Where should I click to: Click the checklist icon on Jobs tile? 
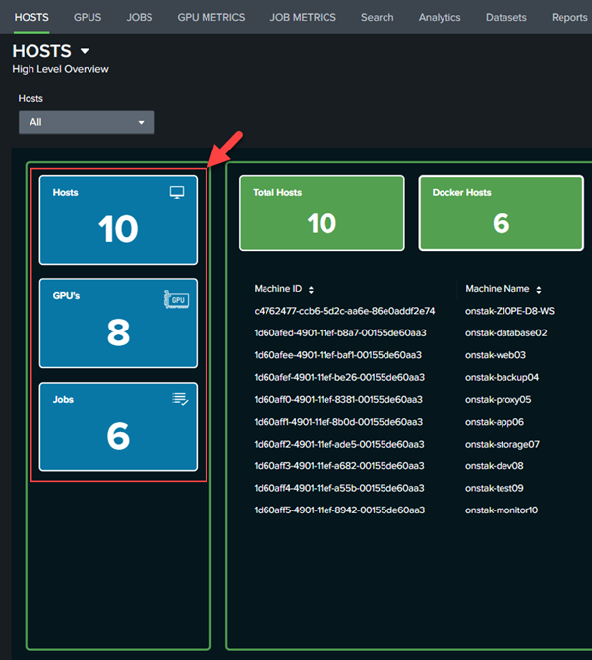pyautogui.click(x=179, y=398)
